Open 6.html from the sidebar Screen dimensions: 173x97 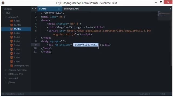[17, 49]
